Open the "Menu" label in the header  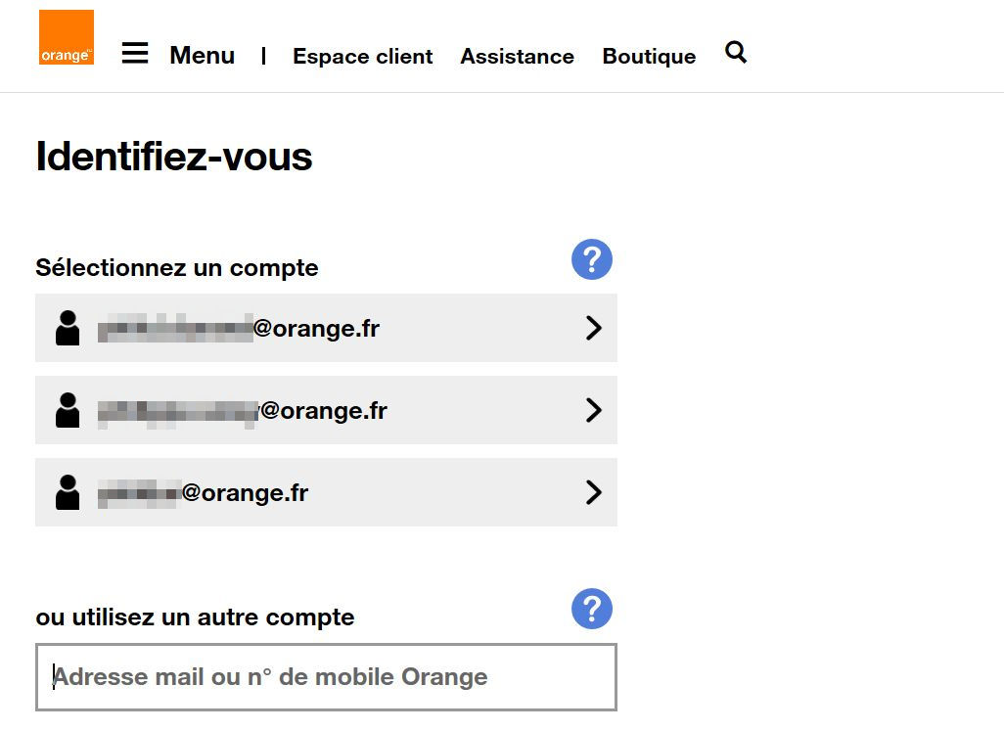pyautogui.click(x=202, y=56)
